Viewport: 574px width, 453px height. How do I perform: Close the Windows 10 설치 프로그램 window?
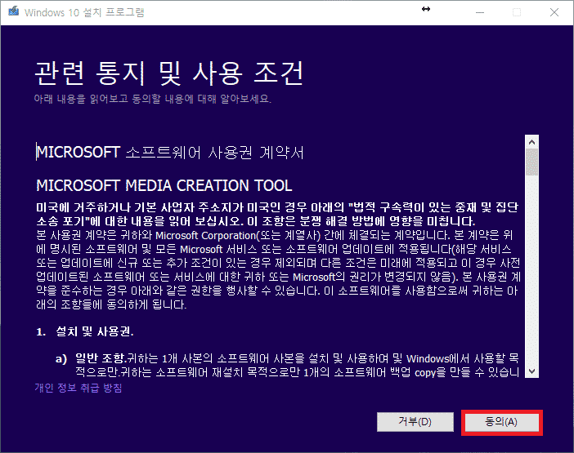(x=554, y=12)
